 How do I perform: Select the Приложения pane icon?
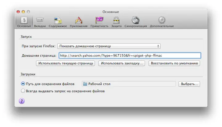(79, 22)
